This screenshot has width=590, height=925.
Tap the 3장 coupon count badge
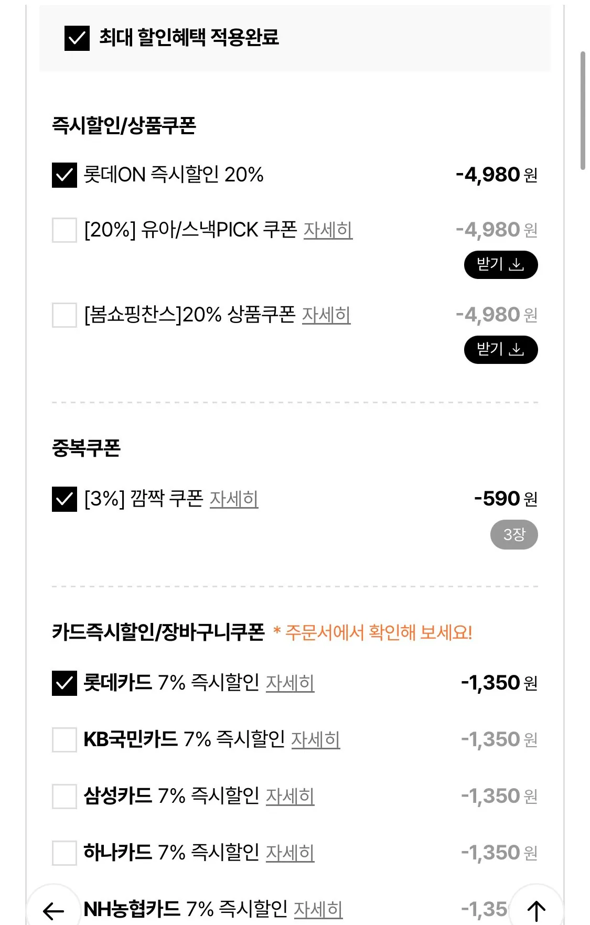coord(513,535)
